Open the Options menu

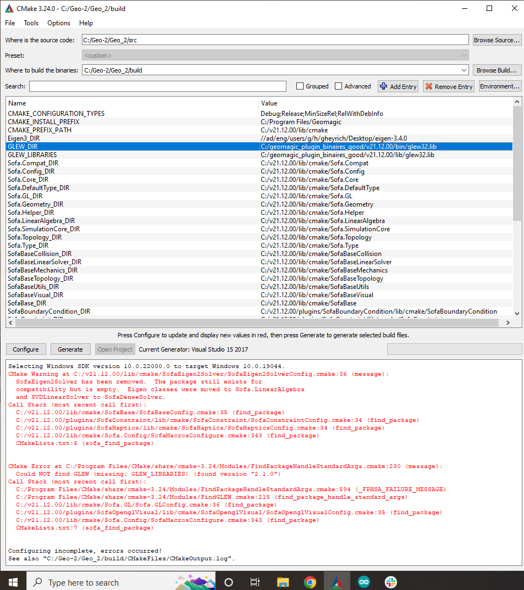pyautogui.click(x=59, y=23)
